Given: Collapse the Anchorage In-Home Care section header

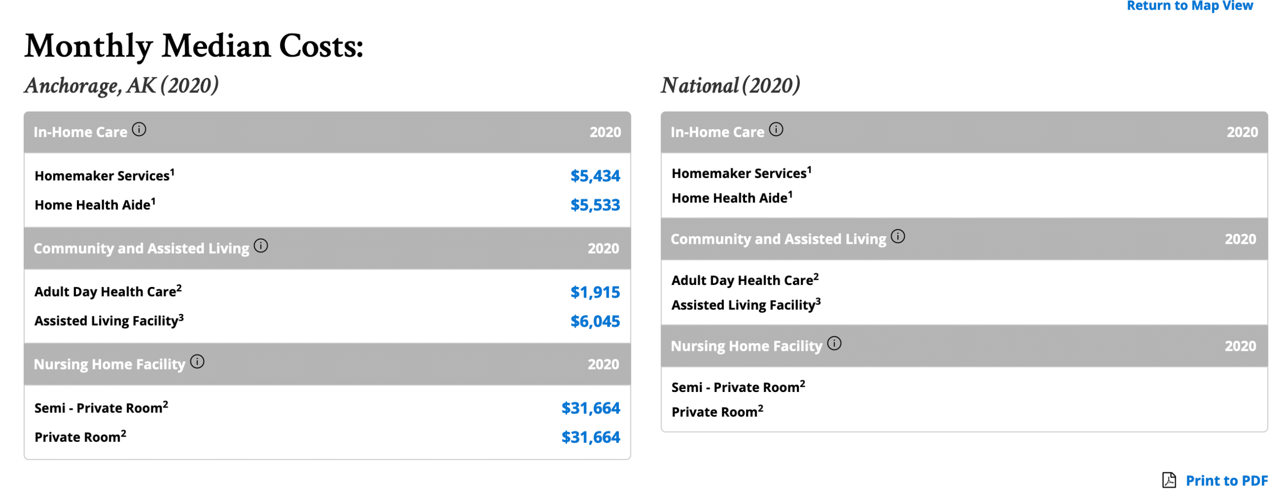Looking at the screenshot, I should [327, 132].
